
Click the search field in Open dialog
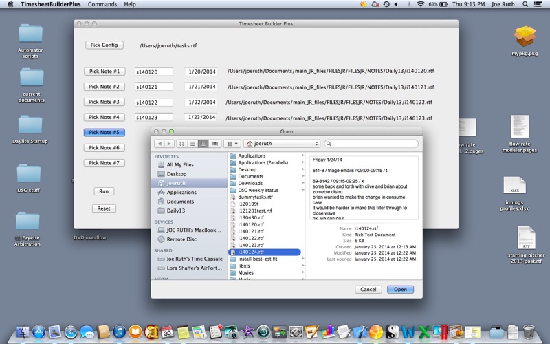click(371, 144)
